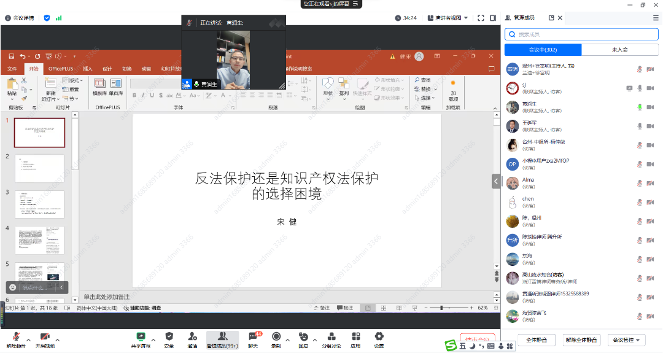663x353 pixels.
Task: Unmute microphone via 解除静音
Action: pos(16,338)
